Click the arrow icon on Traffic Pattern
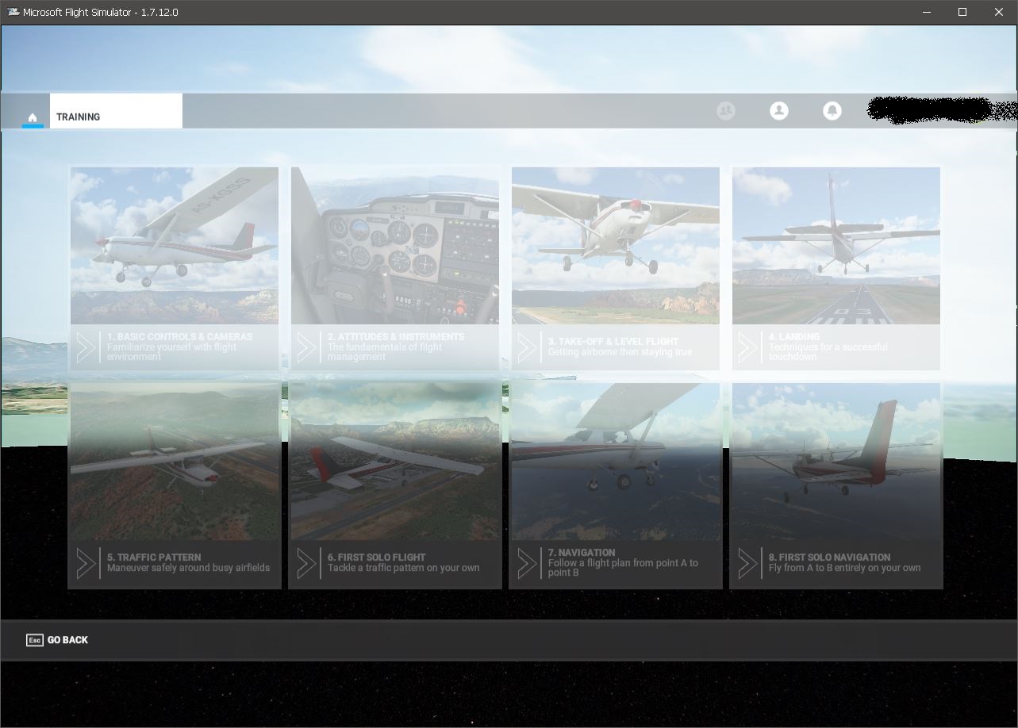1018x728 pixels. [86, 562]
